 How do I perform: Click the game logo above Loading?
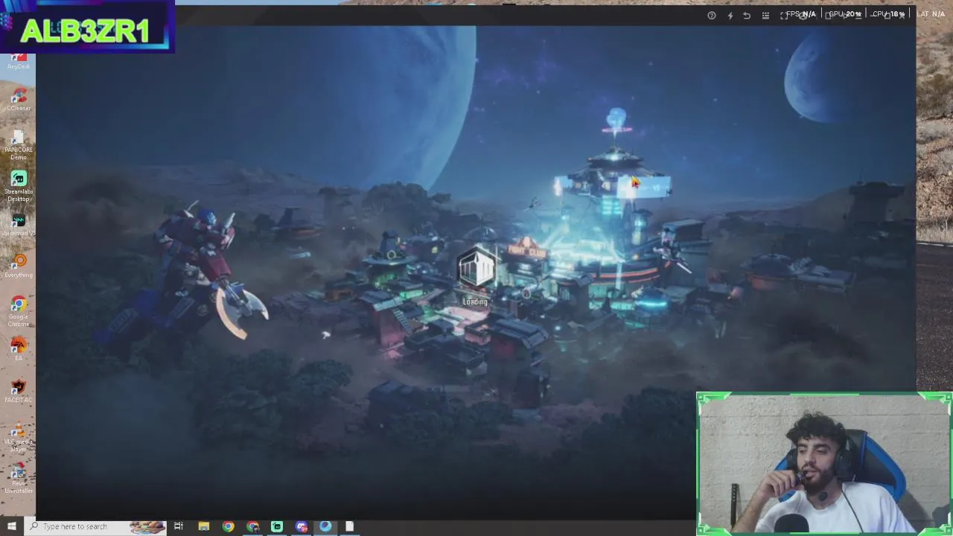pos(476,269)
